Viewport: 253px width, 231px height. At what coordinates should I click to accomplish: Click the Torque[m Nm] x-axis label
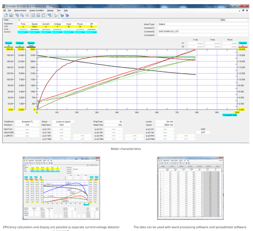point(230,115)
